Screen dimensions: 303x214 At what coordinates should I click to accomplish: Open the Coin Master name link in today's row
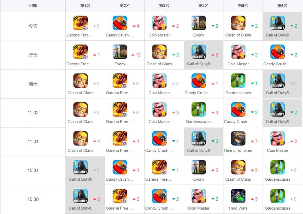159,35
